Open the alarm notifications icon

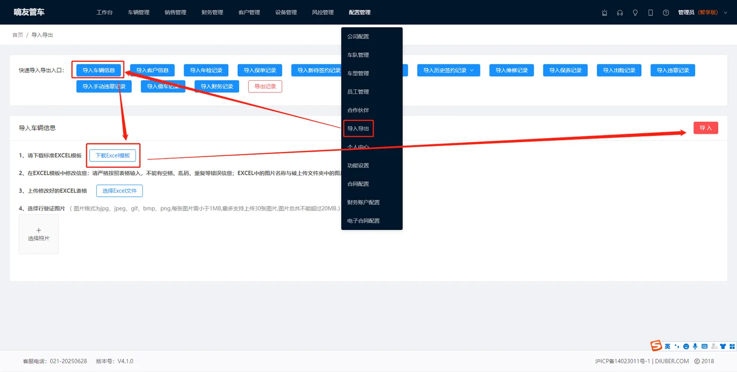(604, 12)
